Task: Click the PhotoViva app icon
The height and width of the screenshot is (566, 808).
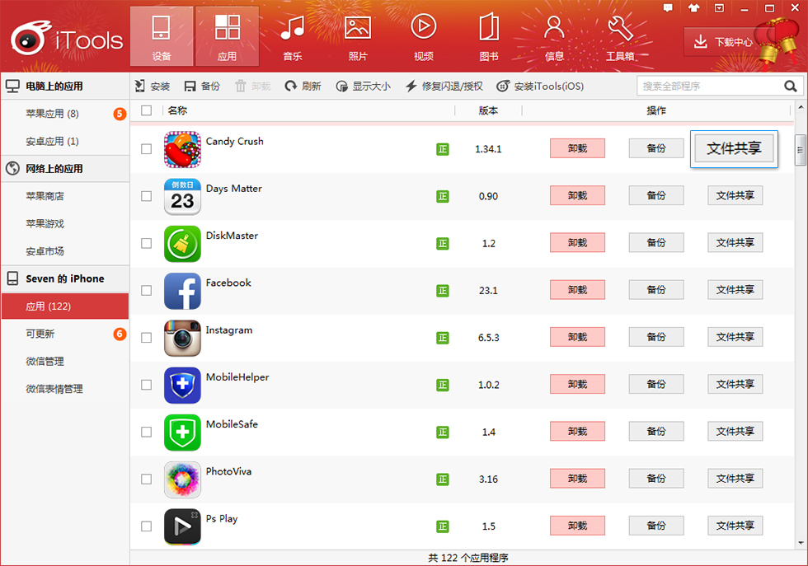Action: coord(182,479)
